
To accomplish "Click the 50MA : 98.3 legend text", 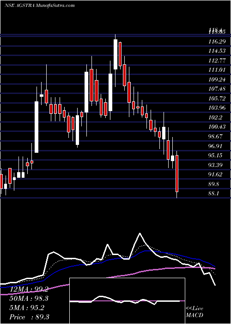I will [29, 299].
